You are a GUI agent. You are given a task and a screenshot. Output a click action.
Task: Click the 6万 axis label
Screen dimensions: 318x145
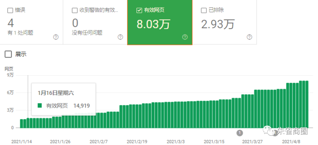(x=10, y=93)
